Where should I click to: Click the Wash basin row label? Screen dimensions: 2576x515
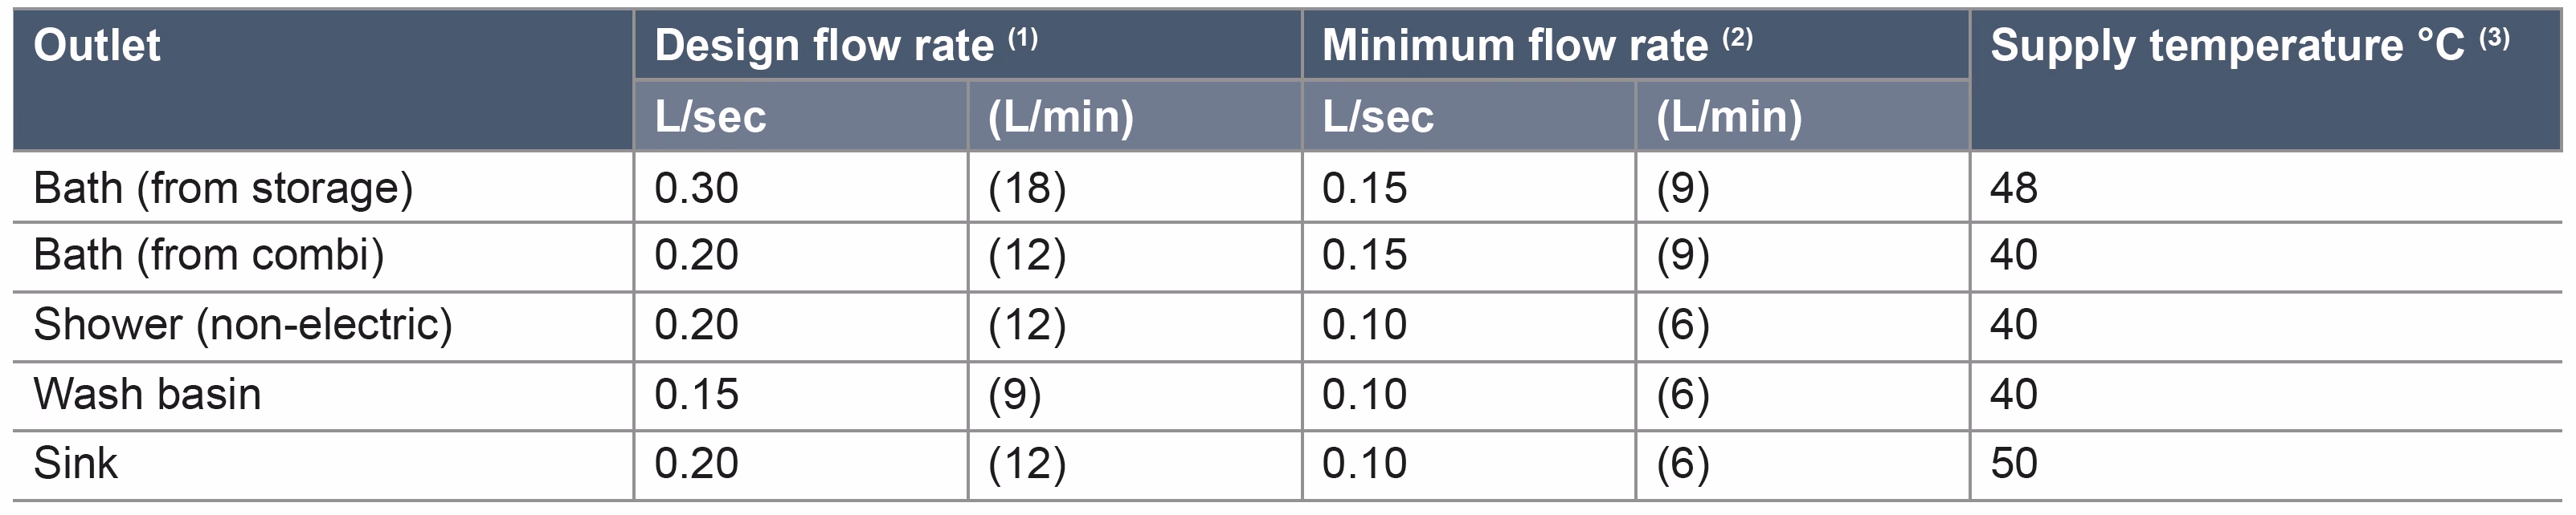pos(147,395)
